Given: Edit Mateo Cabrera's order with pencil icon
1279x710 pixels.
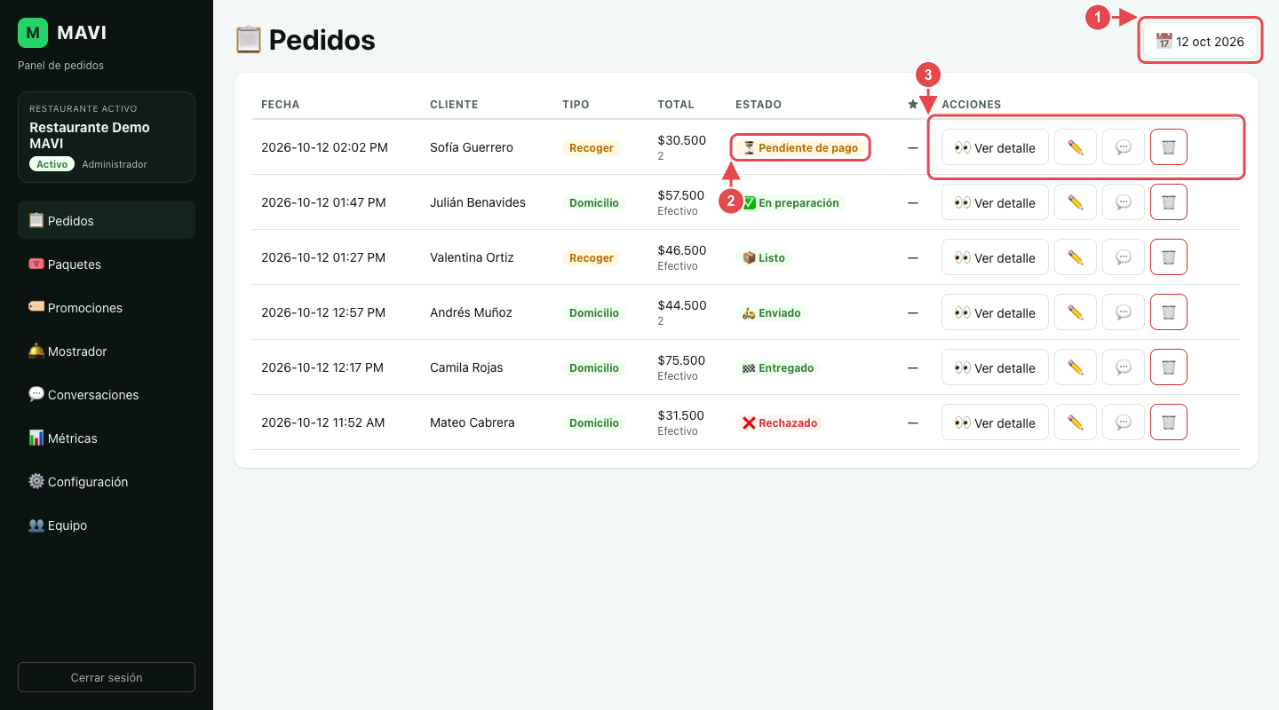Looking at the screenshot, I should click(x=1076, y=422).
